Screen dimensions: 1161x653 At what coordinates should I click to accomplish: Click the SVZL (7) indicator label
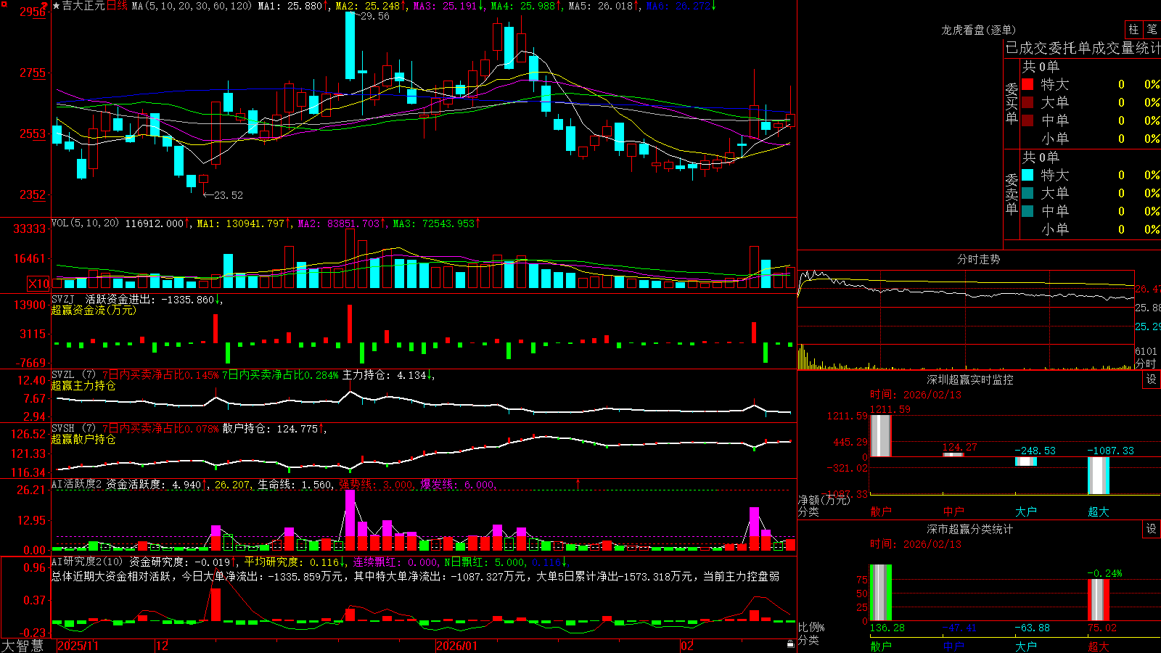coord(73,375)
